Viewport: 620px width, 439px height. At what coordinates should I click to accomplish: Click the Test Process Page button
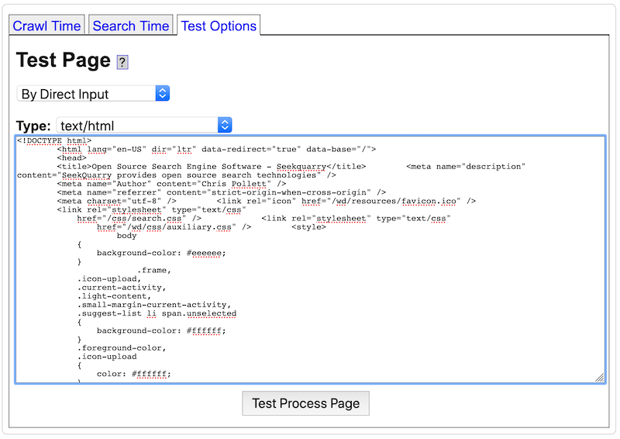pyautogui.click(x=305, y=403)
